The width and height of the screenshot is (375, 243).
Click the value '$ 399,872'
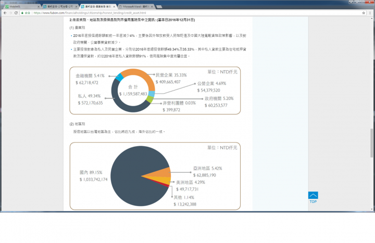click(171, 110)
